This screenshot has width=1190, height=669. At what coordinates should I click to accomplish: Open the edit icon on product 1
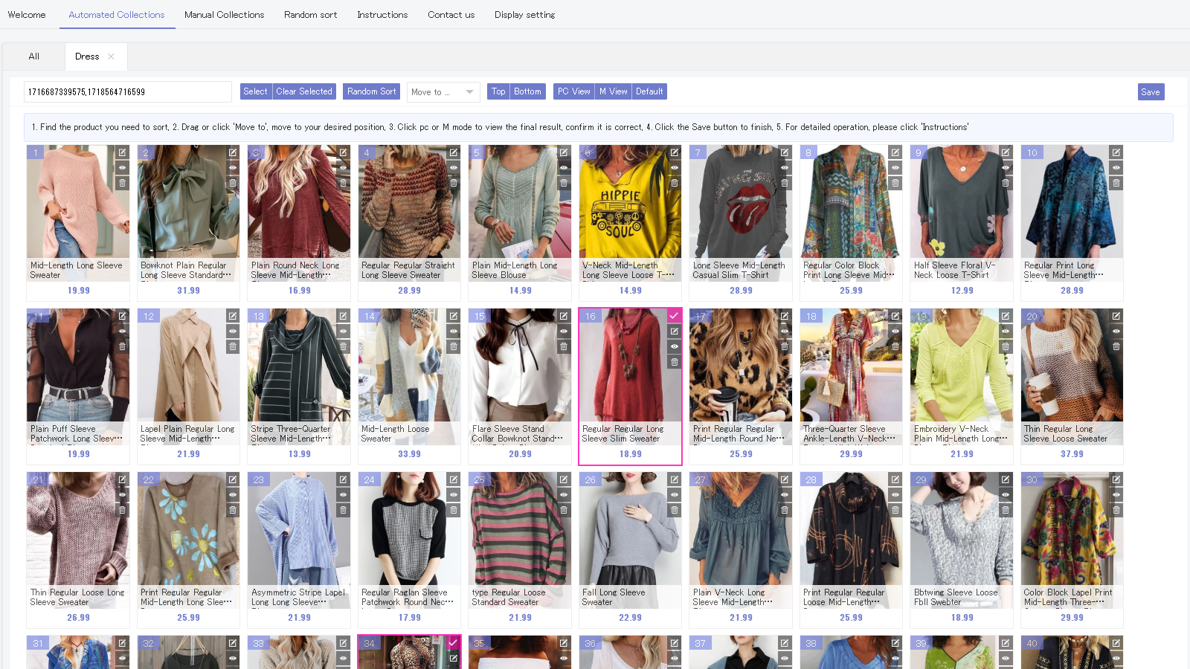[122, 152]
